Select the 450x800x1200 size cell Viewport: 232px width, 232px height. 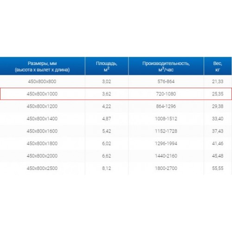click(x=42, y=106)
